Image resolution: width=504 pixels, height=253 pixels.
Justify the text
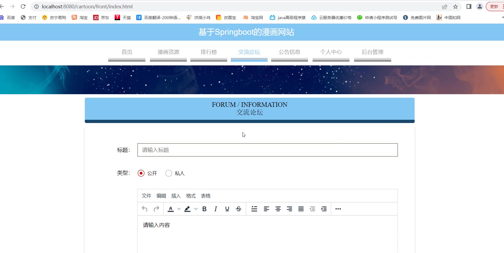click(301, 209)
